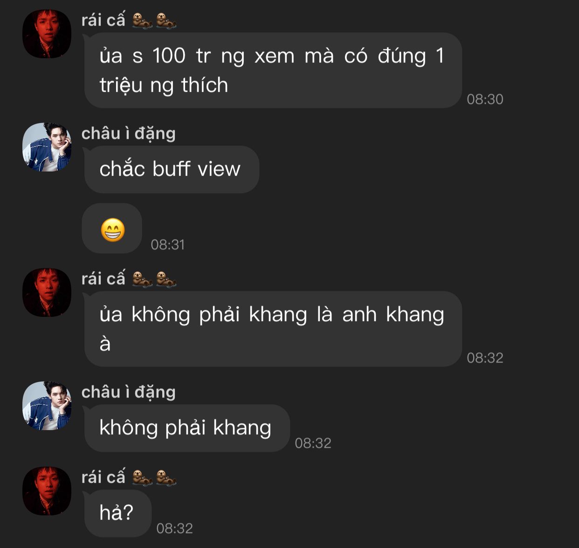Open rái cá's avatar next to the "hả?" message
Screen dimensions: 579x548
click(x=47, y=491)
